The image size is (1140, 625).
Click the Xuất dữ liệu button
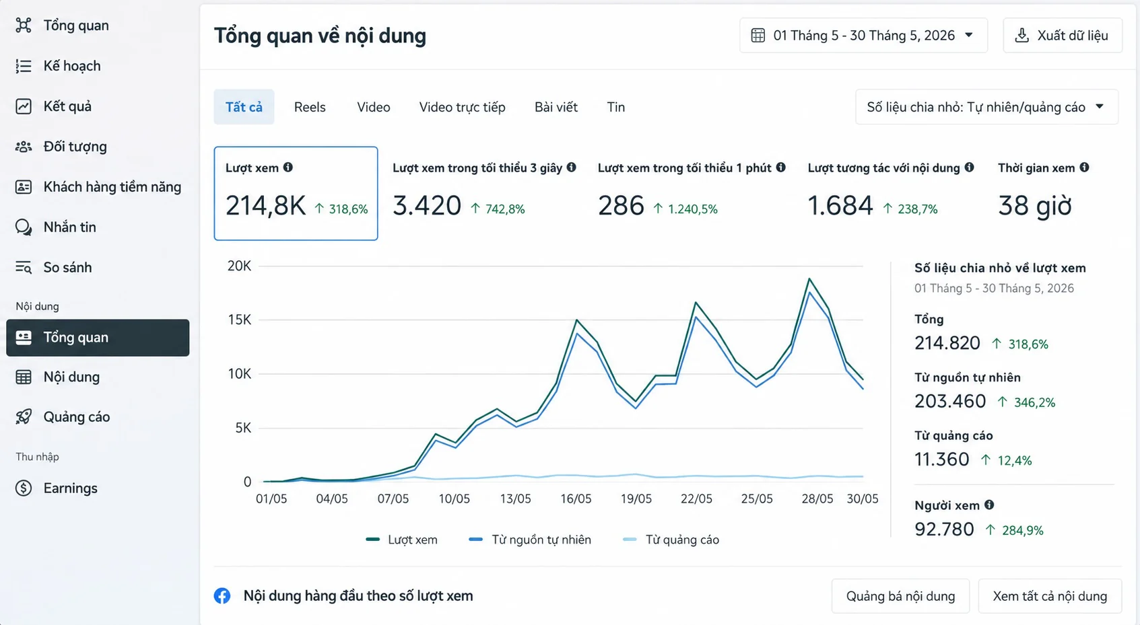[1063, 36]
